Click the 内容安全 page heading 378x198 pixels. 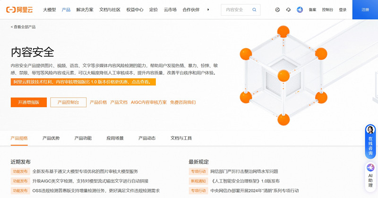pyautogui.click(x=32, y=52)
